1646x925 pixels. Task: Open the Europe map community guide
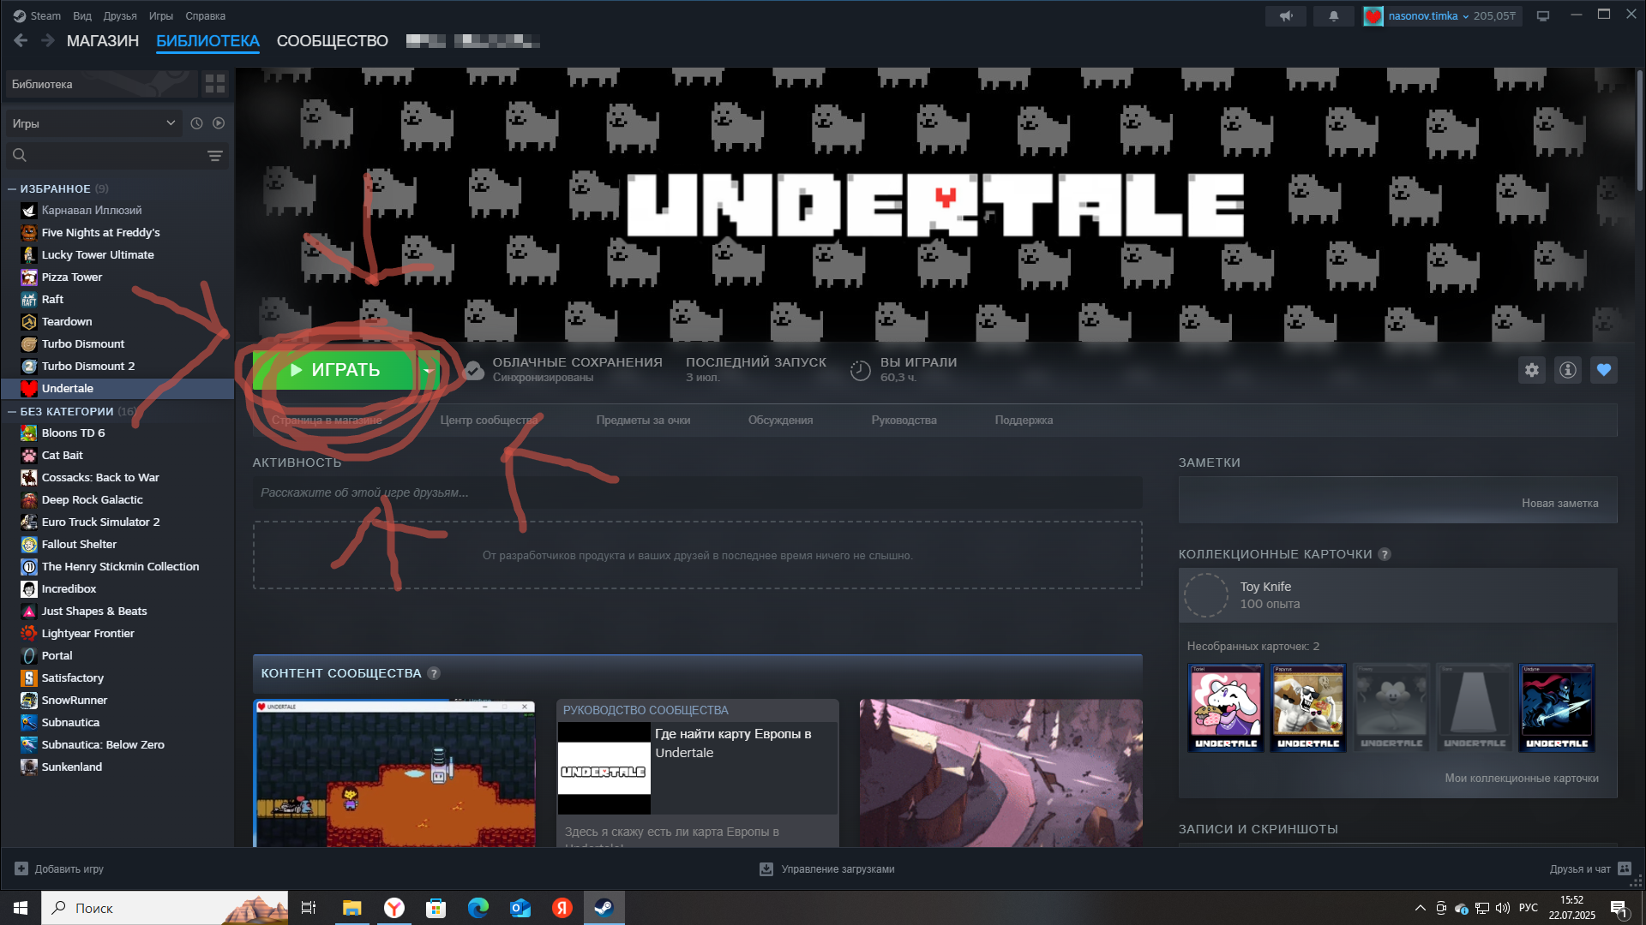coord(698,773)
